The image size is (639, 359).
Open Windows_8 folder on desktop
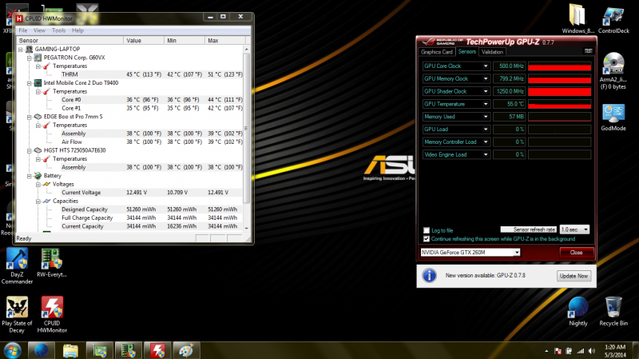[577, 18]
